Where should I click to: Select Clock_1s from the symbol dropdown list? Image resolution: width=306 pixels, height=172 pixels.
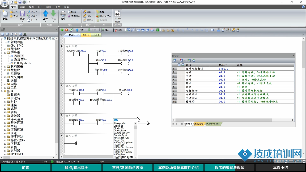(x=118, y=126)
